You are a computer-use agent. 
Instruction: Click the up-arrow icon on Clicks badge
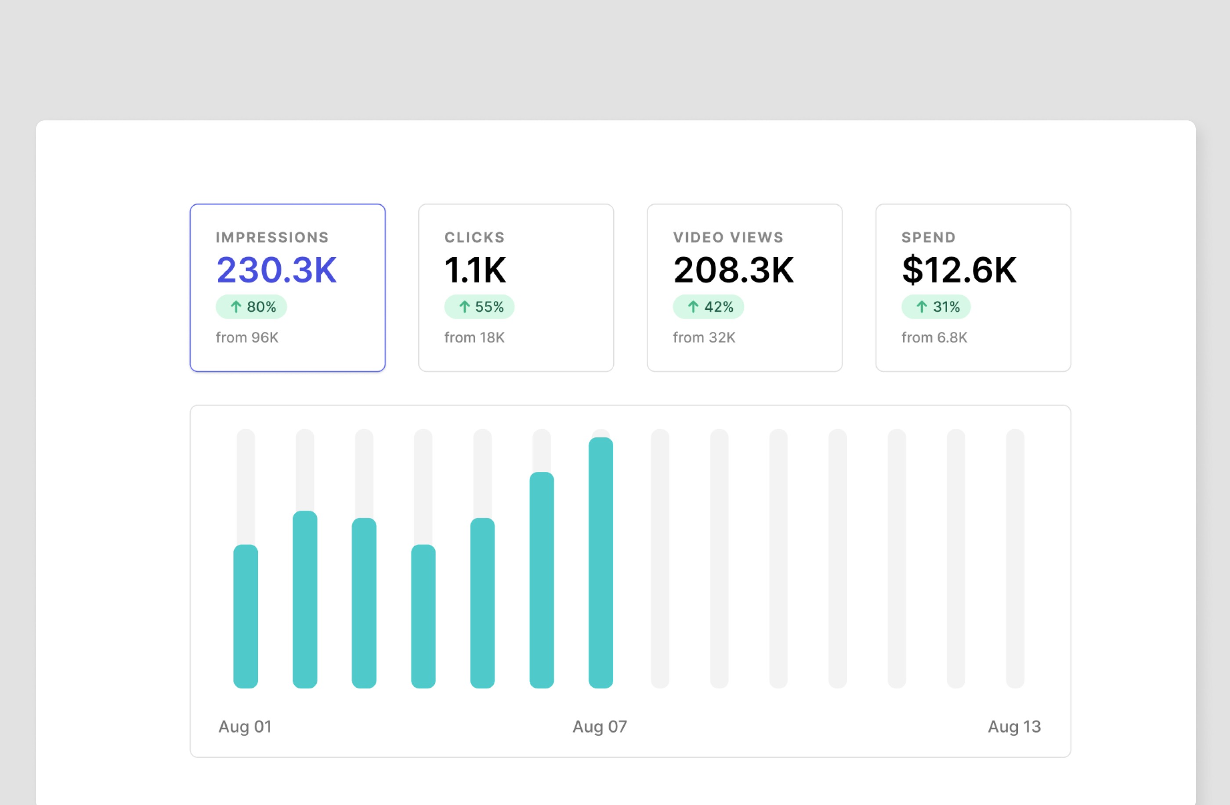[x=466, y=307]
